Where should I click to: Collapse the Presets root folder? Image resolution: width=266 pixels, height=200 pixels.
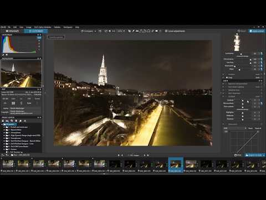pos(2,124)
